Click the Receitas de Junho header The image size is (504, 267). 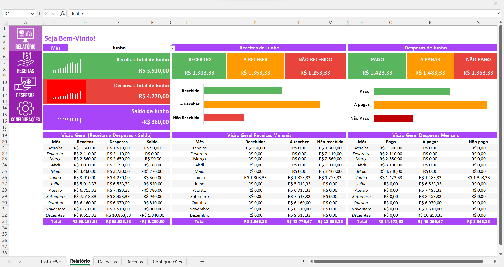pos(259,48)
